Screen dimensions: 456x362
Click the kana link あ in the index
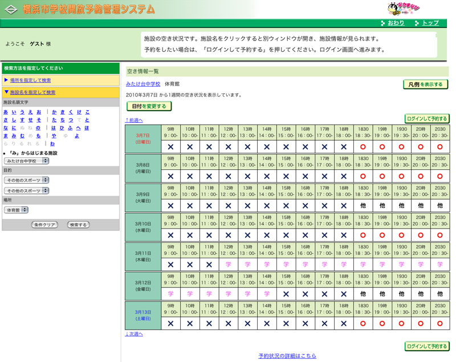6,112
